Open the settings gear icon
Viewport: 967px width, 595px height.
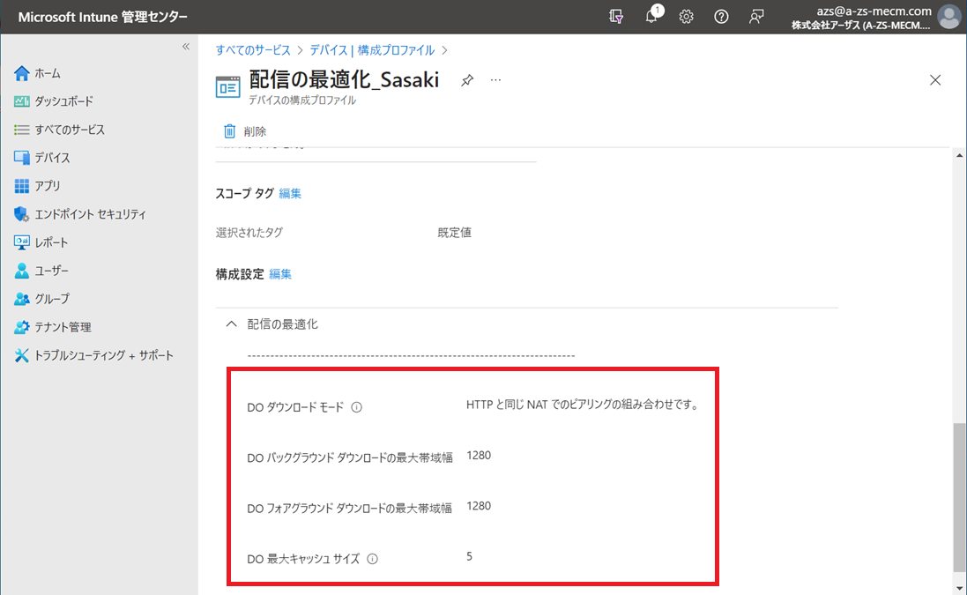click(x=686, y=17)
